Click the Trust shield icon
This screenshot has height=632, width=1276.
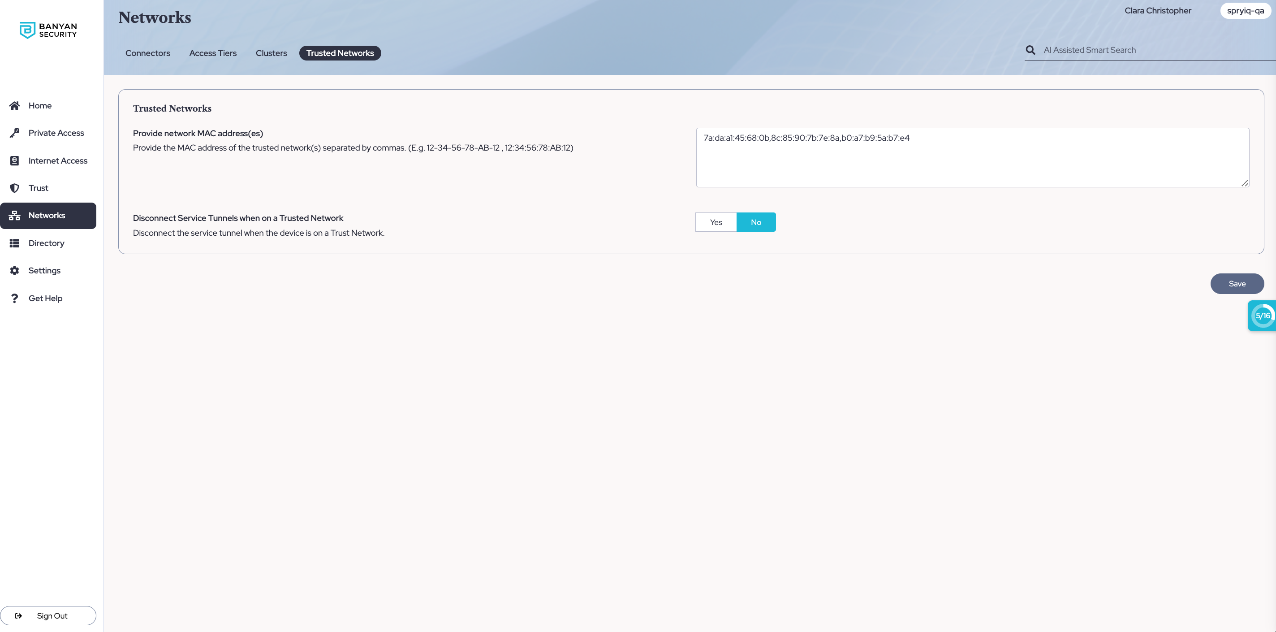[x=14, y=188]
